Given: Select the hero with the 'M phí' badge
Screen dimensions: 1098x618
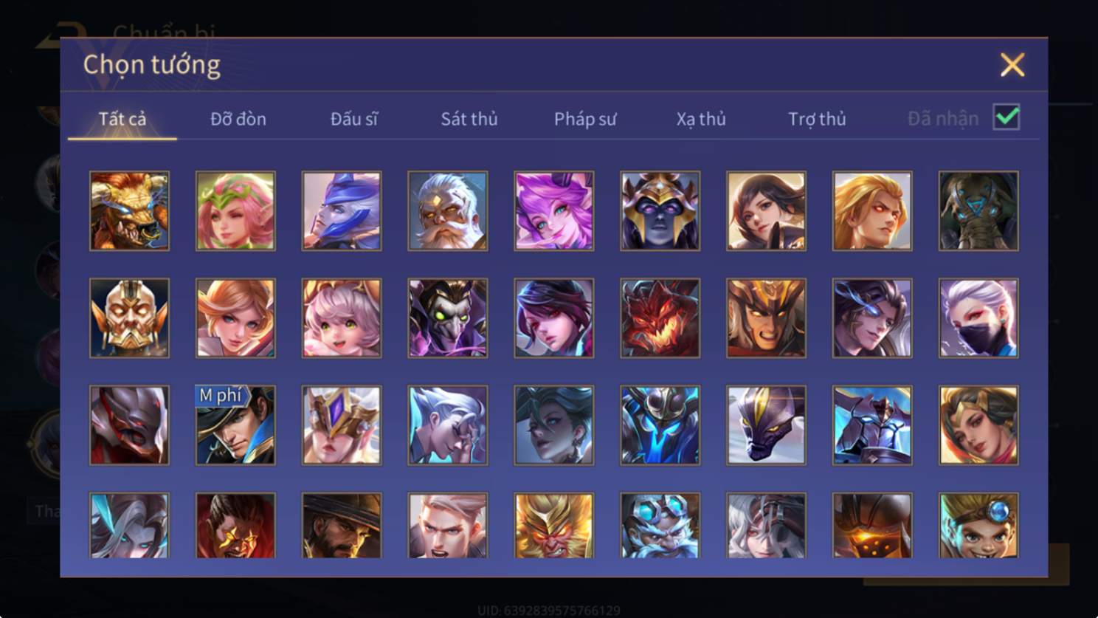Looking at the screenshot, I should tap(235, 425).
